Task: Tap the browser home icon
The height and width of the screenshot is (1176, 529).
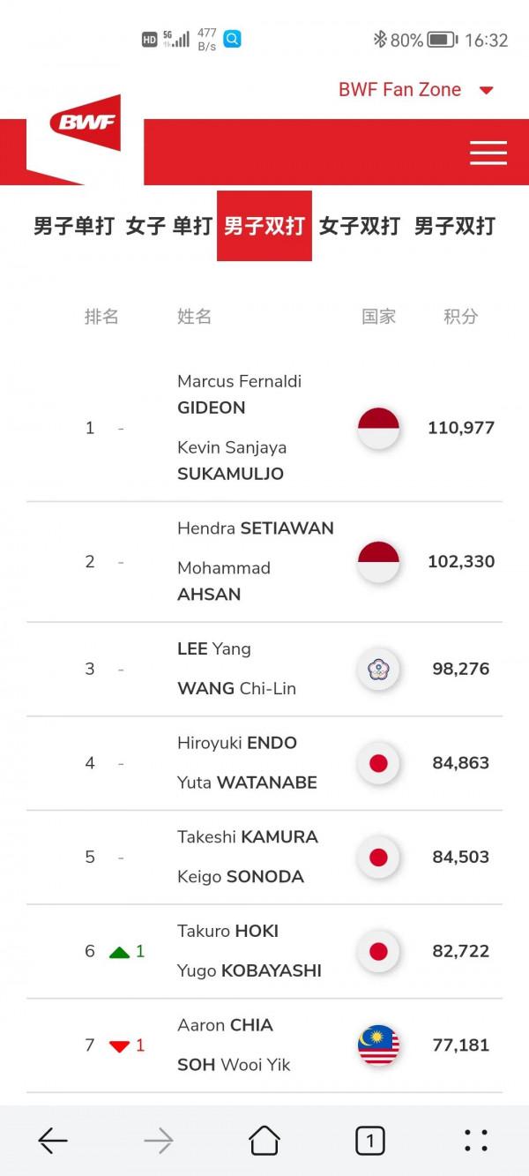Action: 264,1141
